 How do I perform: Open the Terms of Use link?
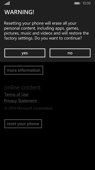[x=16, y=95]
